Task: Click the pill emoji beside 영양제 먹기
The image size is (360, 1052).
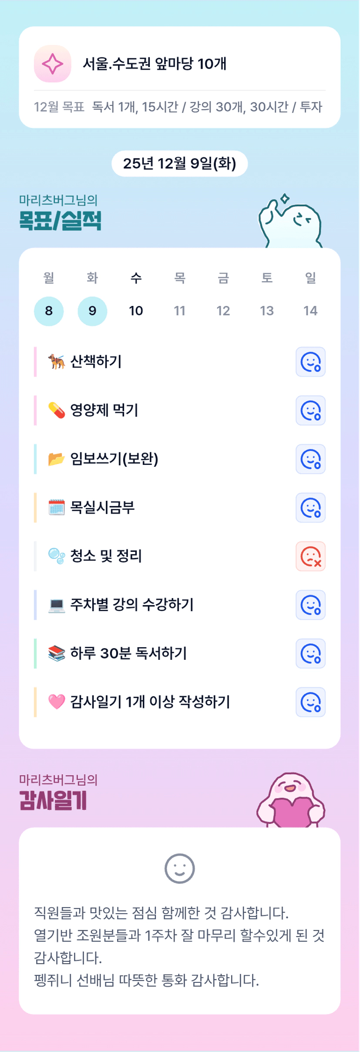Action: pos(57,410)
